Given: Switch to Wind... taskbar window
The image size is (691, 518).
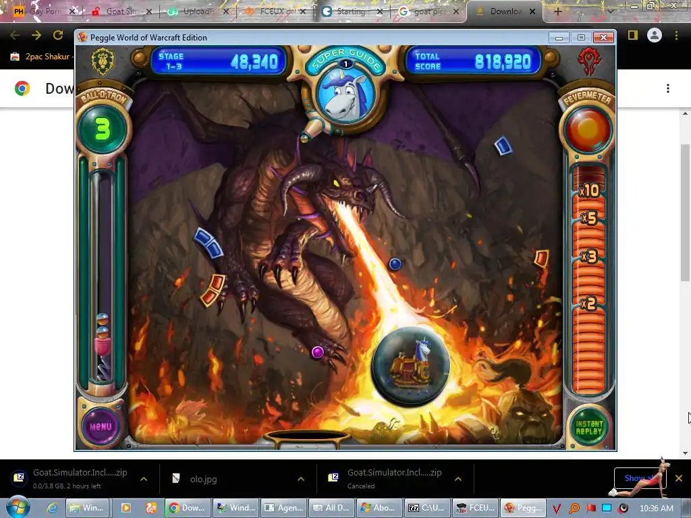Looking at the screenshot, I should pyautogui.click(x=236, y=508).
